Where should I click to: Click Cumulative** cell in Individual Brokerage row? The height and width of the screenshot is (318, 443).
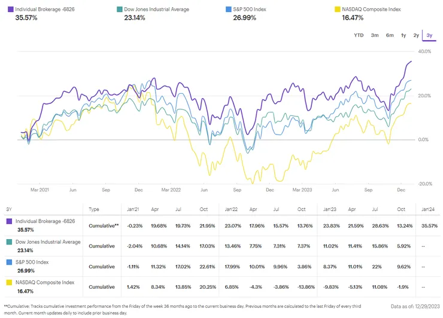tap(104, 226)
